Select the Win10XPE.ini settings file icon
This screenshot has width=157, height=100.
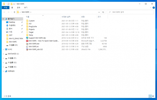[27, 46]
